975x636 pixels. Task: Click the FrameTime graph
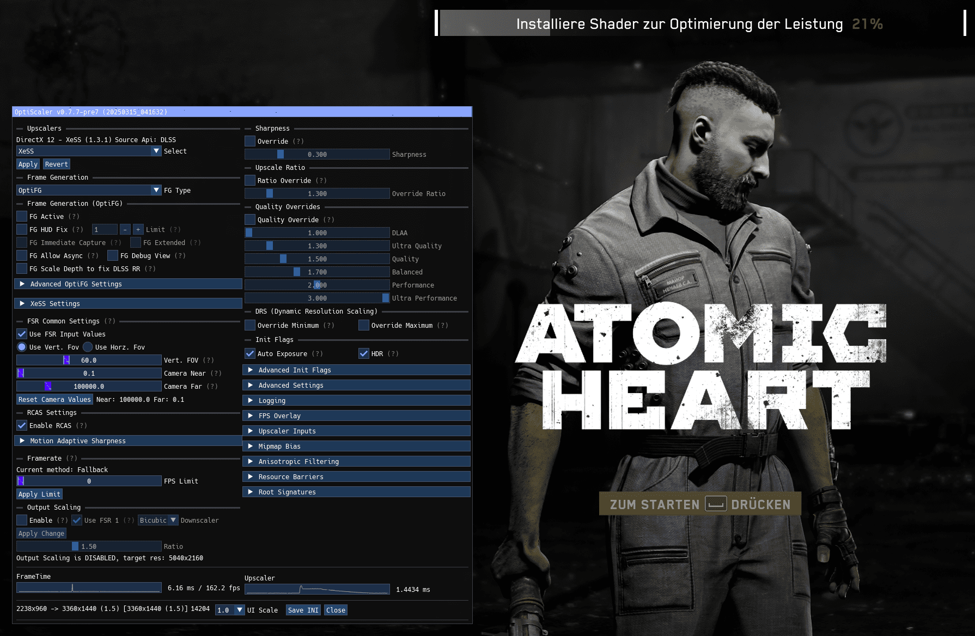tap(89, 588)
